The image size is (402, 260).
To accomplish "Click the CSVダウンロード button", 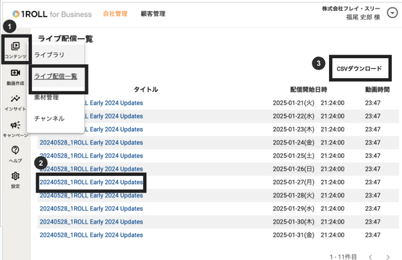I will pyautogui.click(x=359, y=69).
